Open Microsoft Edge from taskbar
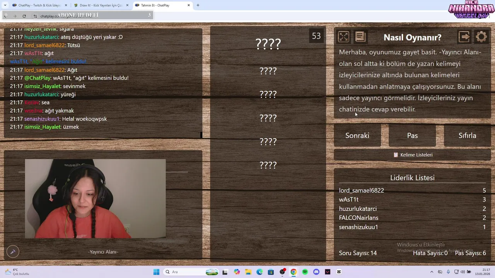Viewport: 495px width, 278px height. [259, 272]
